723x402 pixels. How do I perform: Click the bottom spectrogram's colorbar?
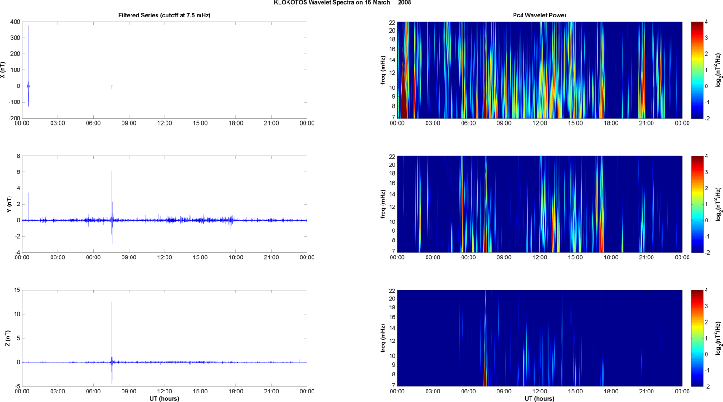pos(697,338)
